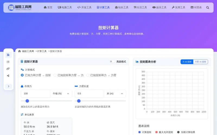Click hint text 从旋转轴到力的作用线的垂直距离
The width and height of the screenshot is (217, 135).
pyautogui.click(x=92, y=107)
